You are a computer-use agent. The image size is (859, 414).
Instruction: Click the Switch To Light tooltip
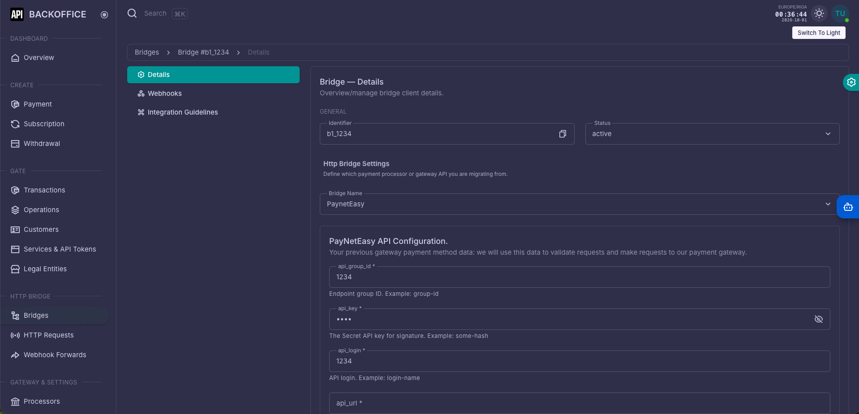tap(819, 33)
